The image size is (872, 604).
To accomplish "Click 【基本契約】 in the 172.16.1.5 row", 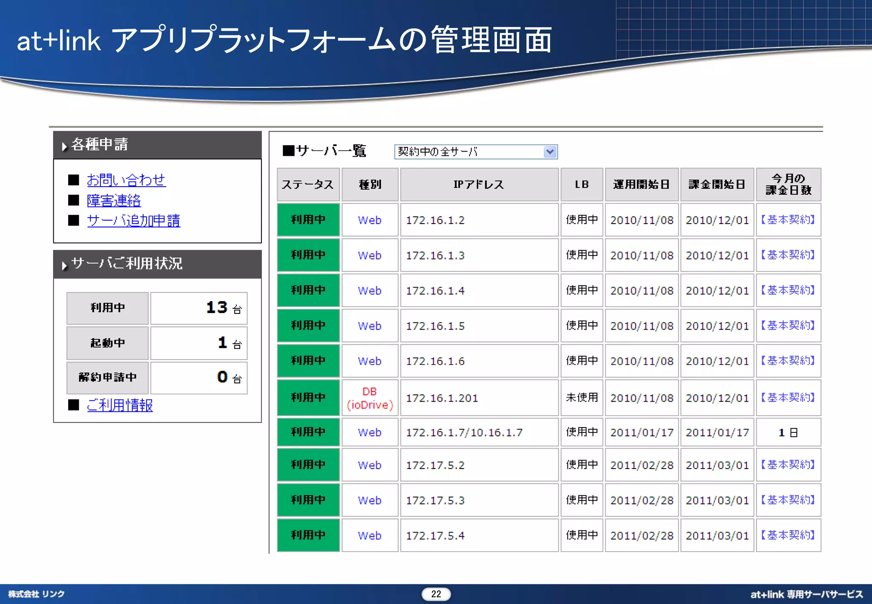I will coord(788,326).
